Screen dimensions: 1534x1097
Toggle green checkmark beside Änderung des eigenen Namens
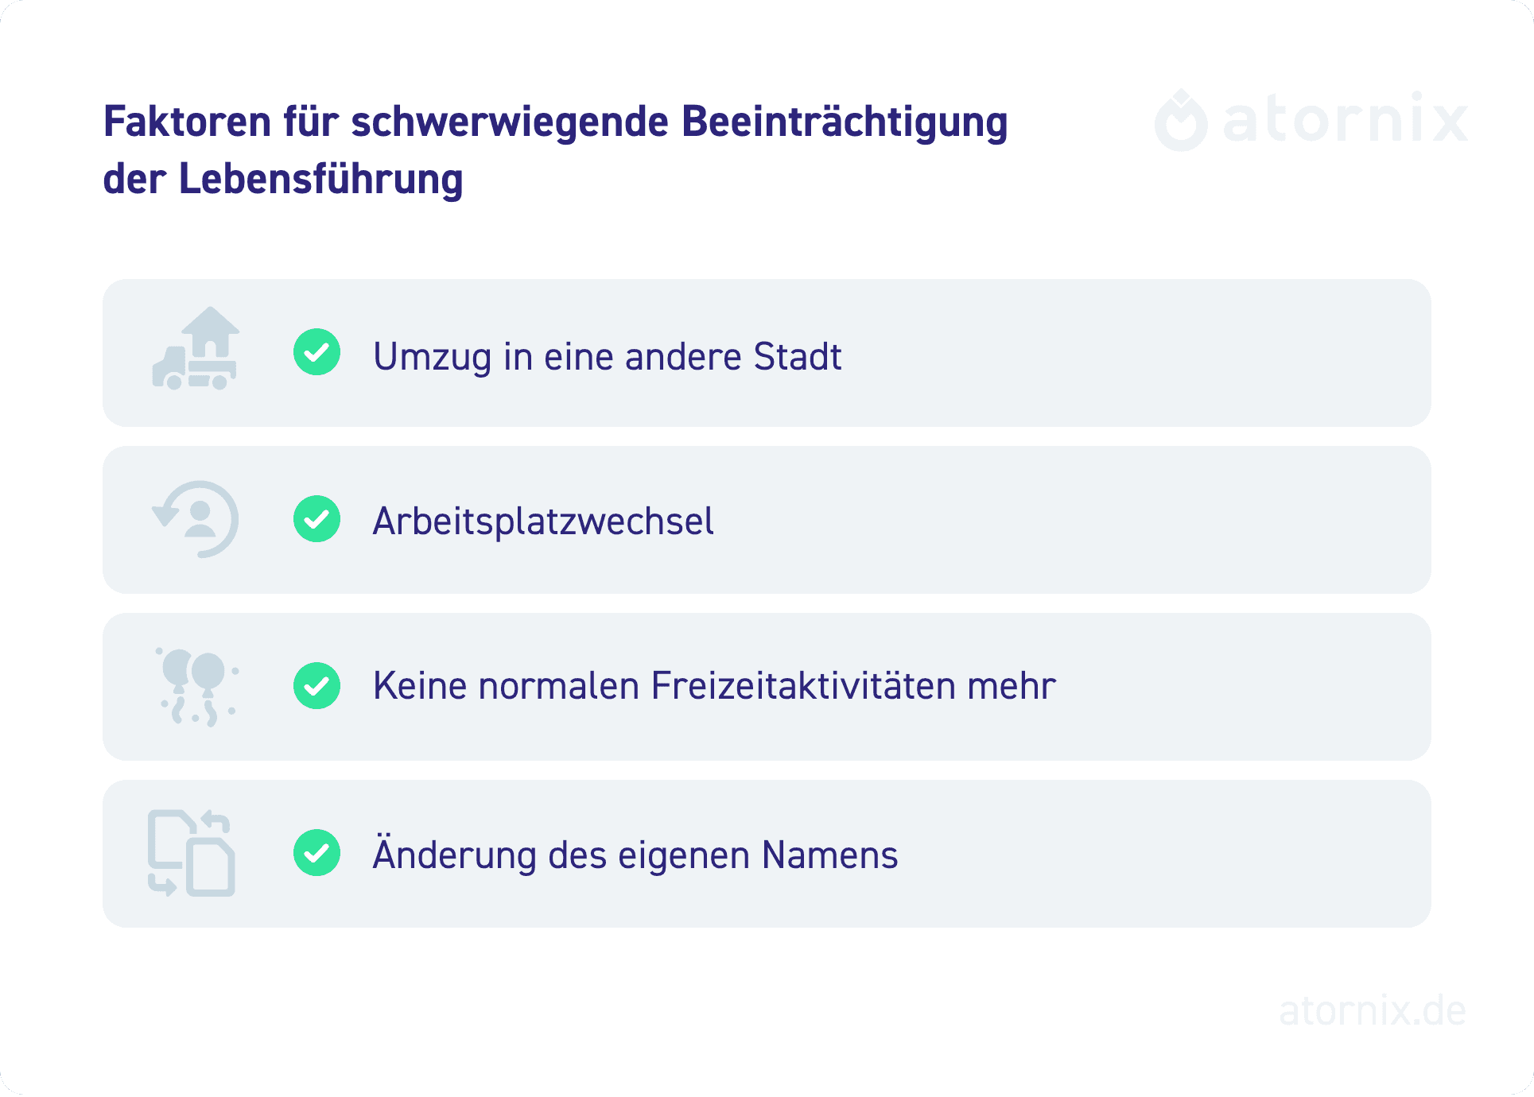[317, 853]
